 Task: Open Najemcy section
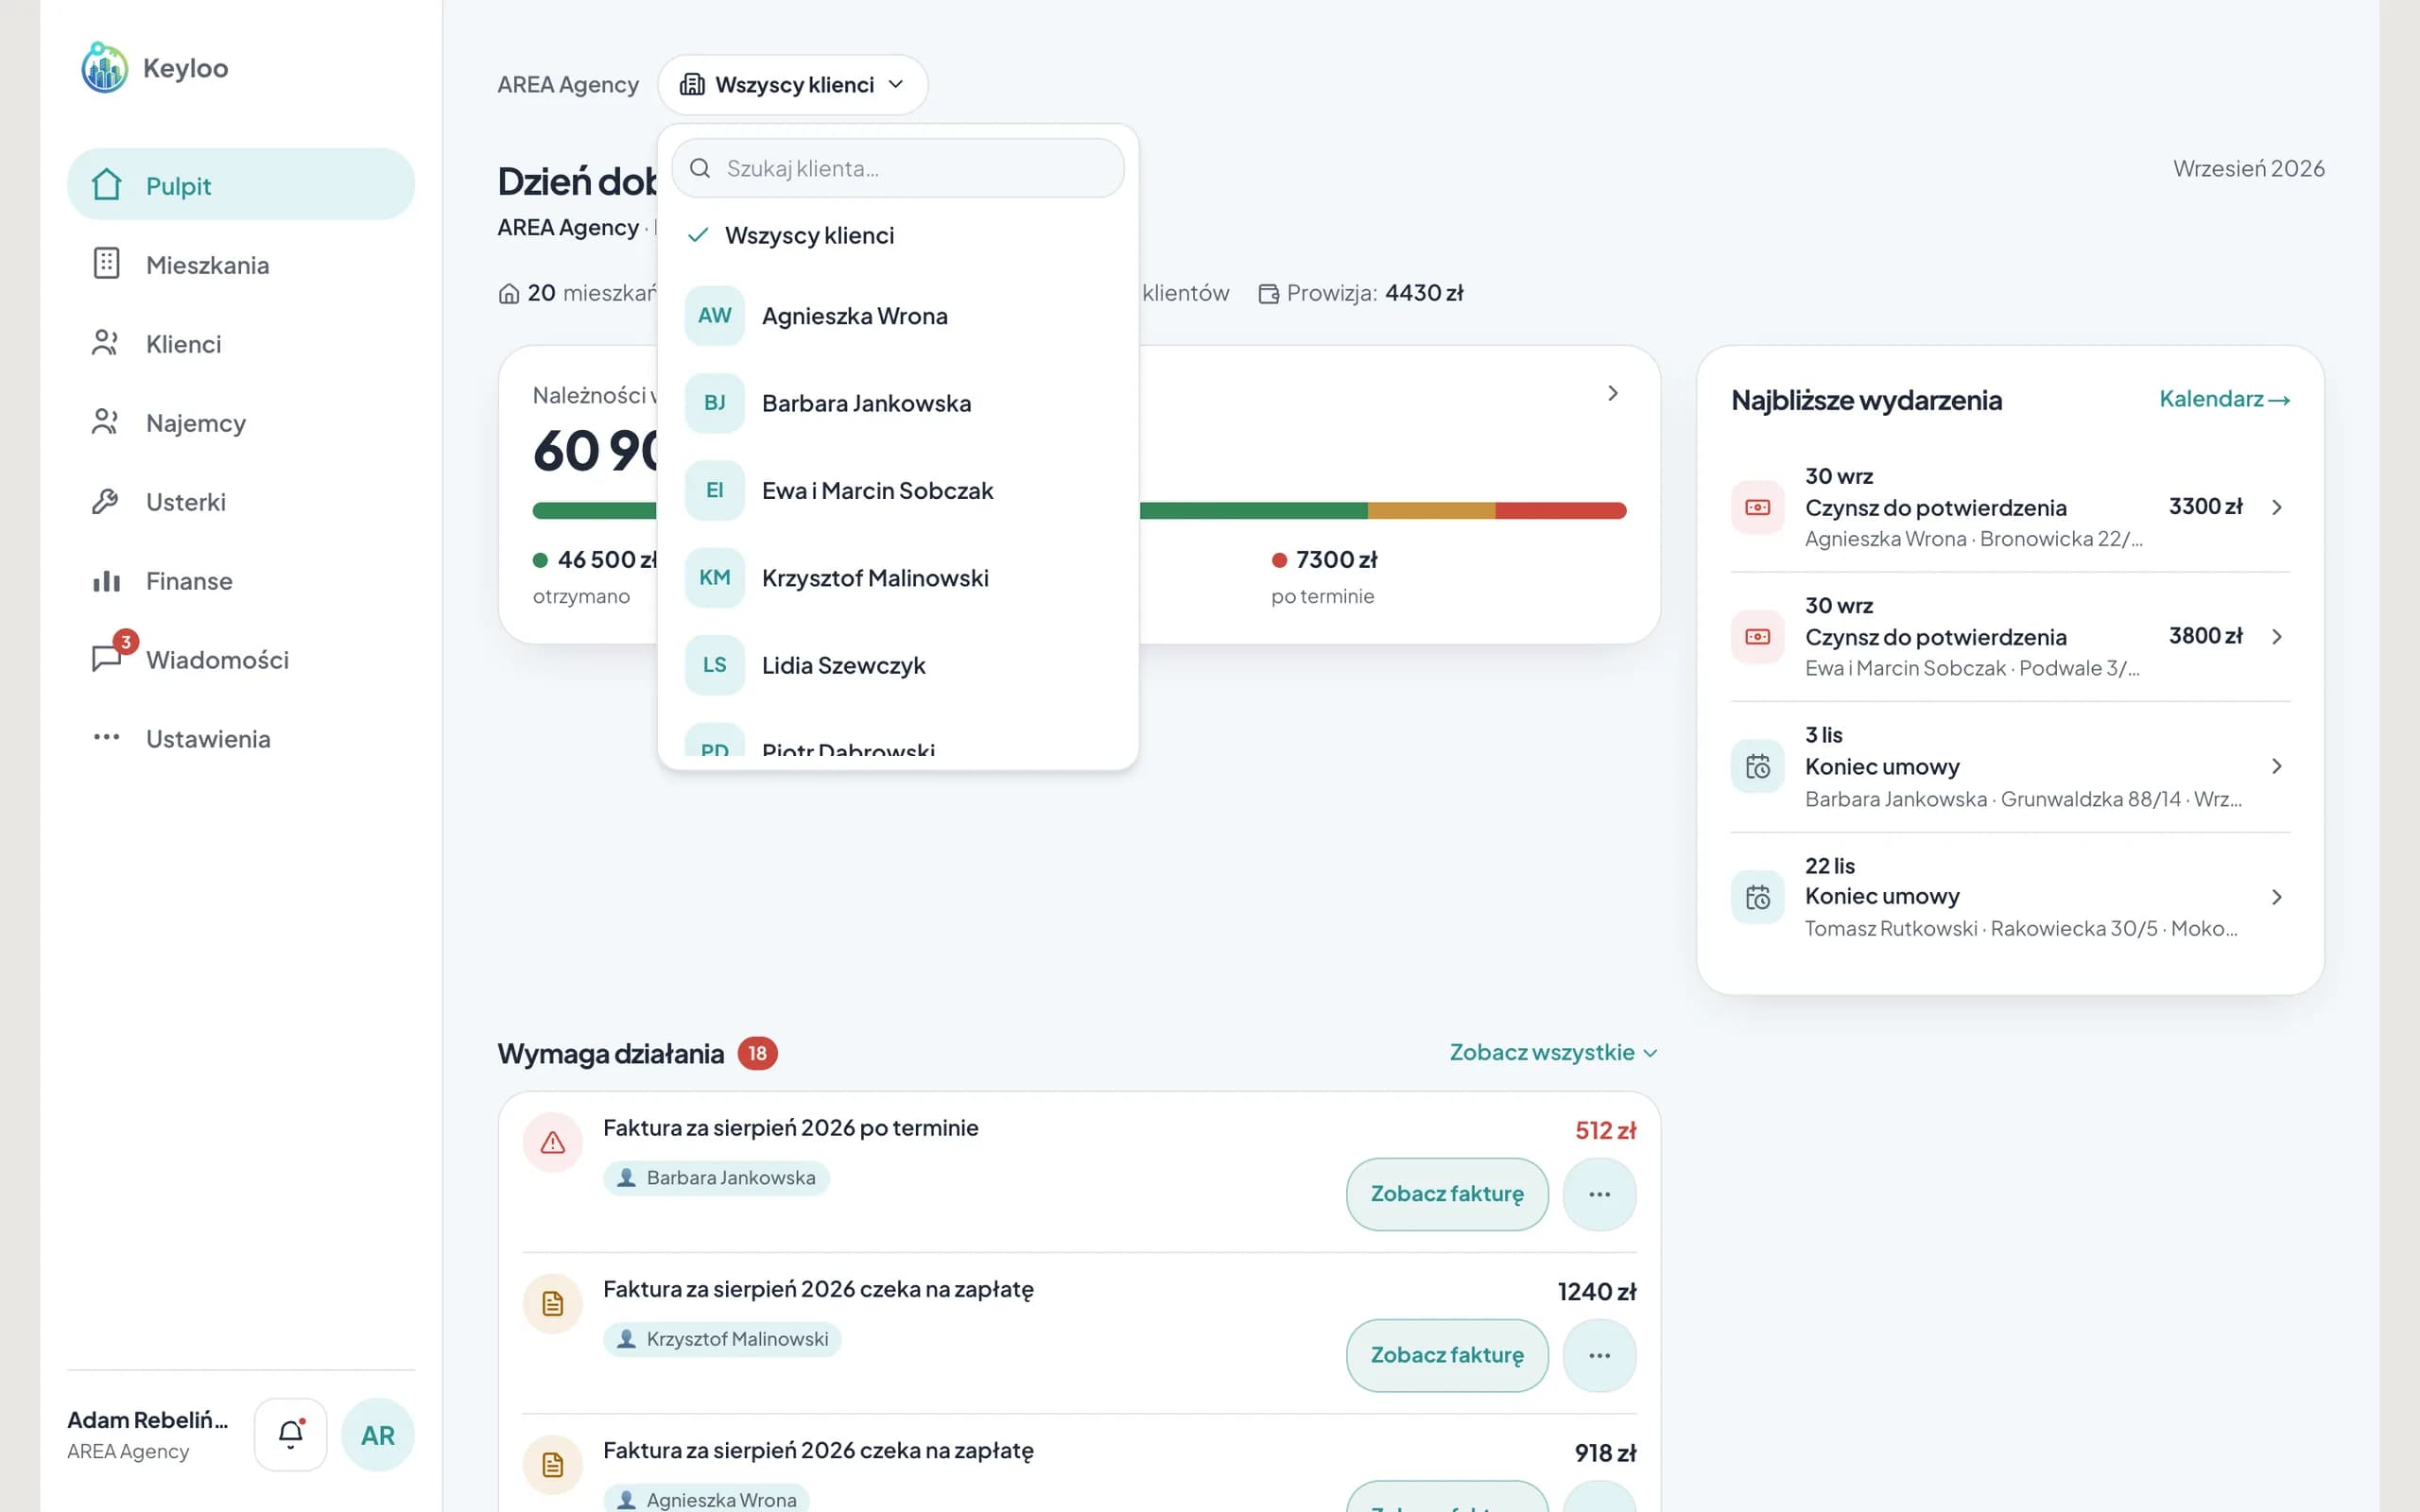pos(241,422)
